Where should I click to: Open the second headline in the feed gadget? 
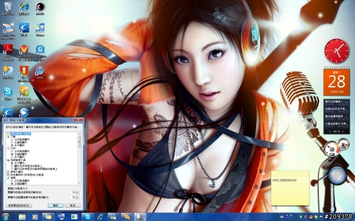pos(337,110)
